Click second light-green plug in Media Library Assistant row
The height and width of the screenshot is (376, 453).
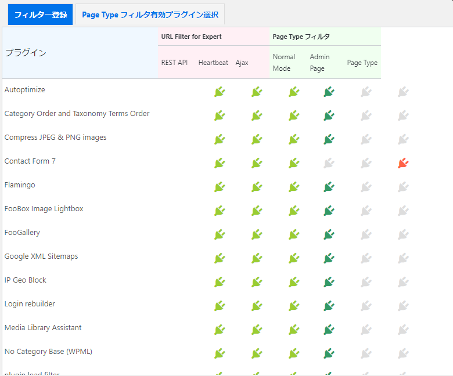pyautogui.click(x=257, y=330)
